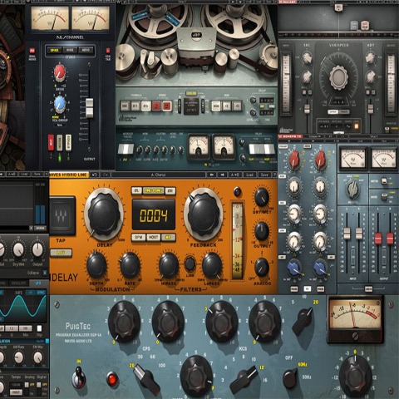
Task: Toggle the NOISE button on NLS Channel
Action: coord(60,143)
